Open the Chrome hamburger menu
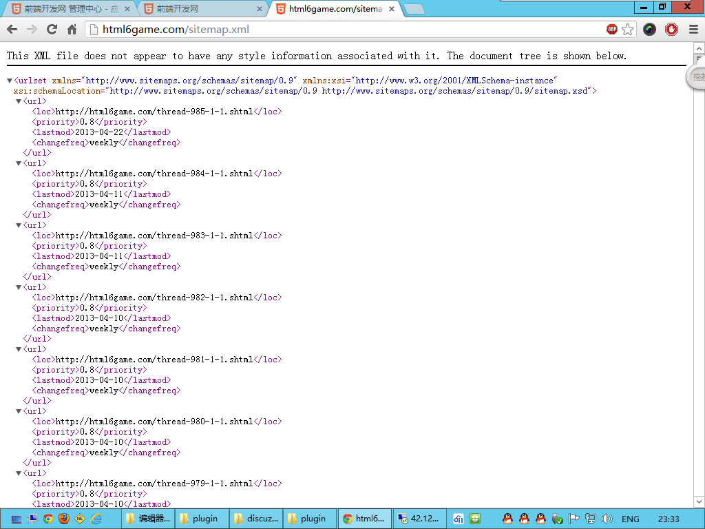Screen dimensions: 705x529 (x=693, y=29)
